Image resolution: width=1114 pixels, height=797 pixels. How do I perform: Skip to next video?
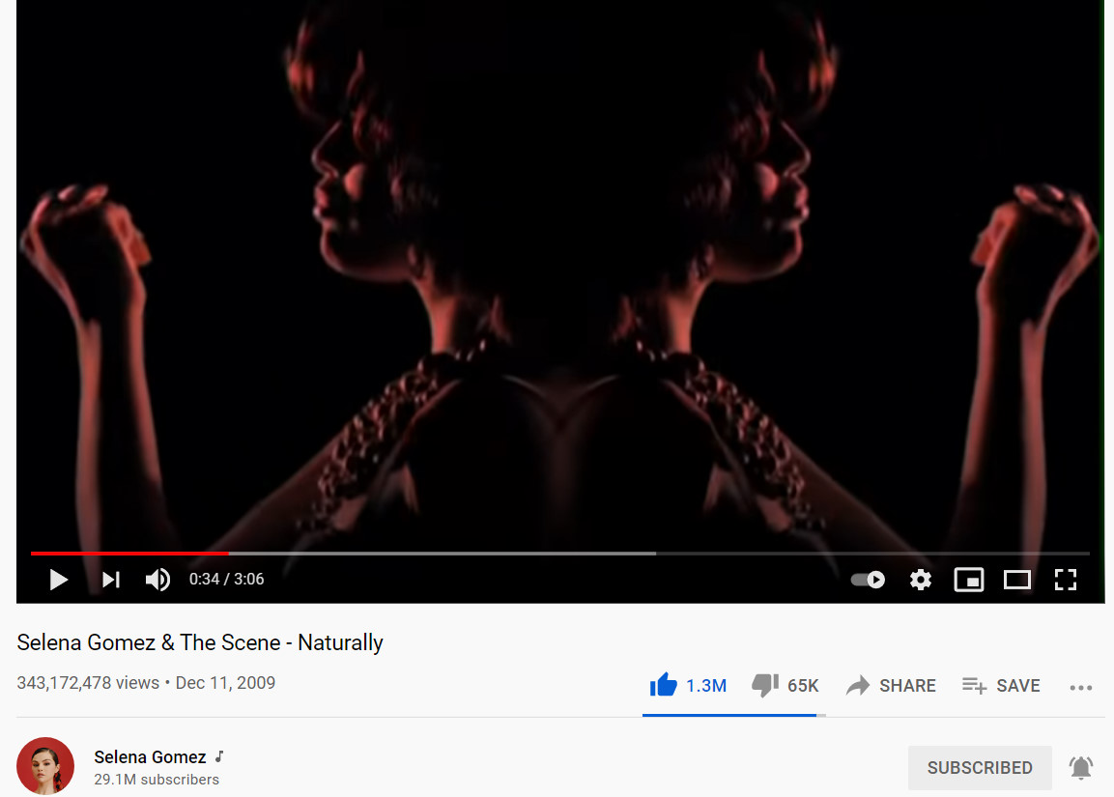pos(111,580)
